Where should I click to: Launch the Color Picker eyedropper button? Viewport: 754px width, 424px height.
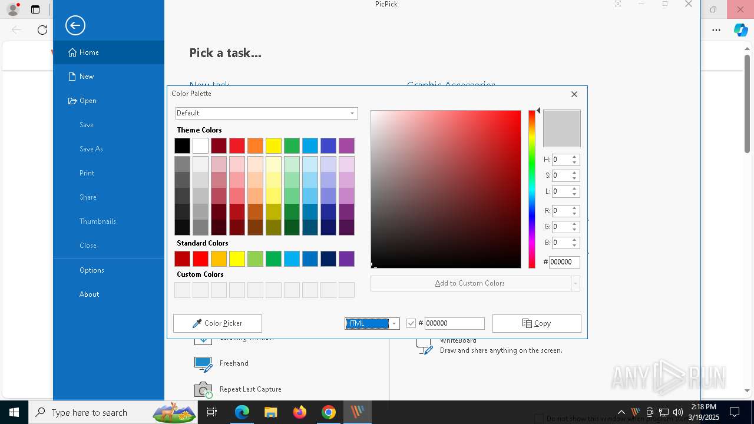click(x=217, y=323)
